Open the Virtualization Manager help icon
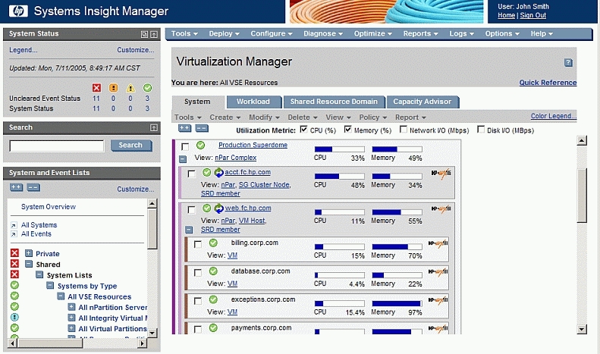Image resolution: width=600 pixels, height=354 pixels. click(568, 62)
